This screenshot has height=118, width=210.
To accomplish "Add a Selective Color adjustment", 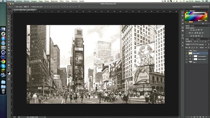I will (x=199, y=36).
